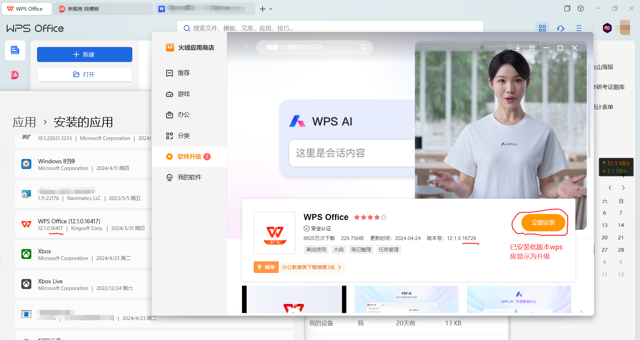Click the blue 新建 button
Viewport: 640px width, 340px height.
coord(85,54)
